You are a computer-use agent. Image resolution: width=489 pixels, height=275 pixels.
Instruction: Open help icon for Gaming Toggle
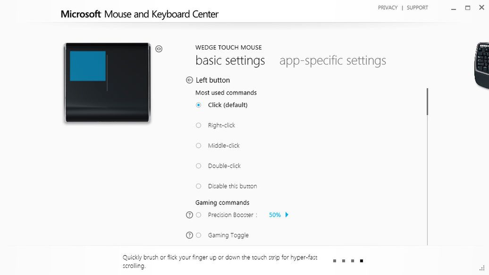[x=190, y=235]
